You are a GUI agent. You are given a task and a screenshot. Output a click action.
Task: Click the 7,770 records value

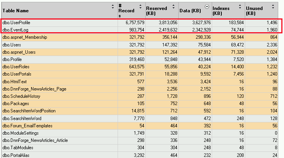pyautogui.click(x=139, y=118)
